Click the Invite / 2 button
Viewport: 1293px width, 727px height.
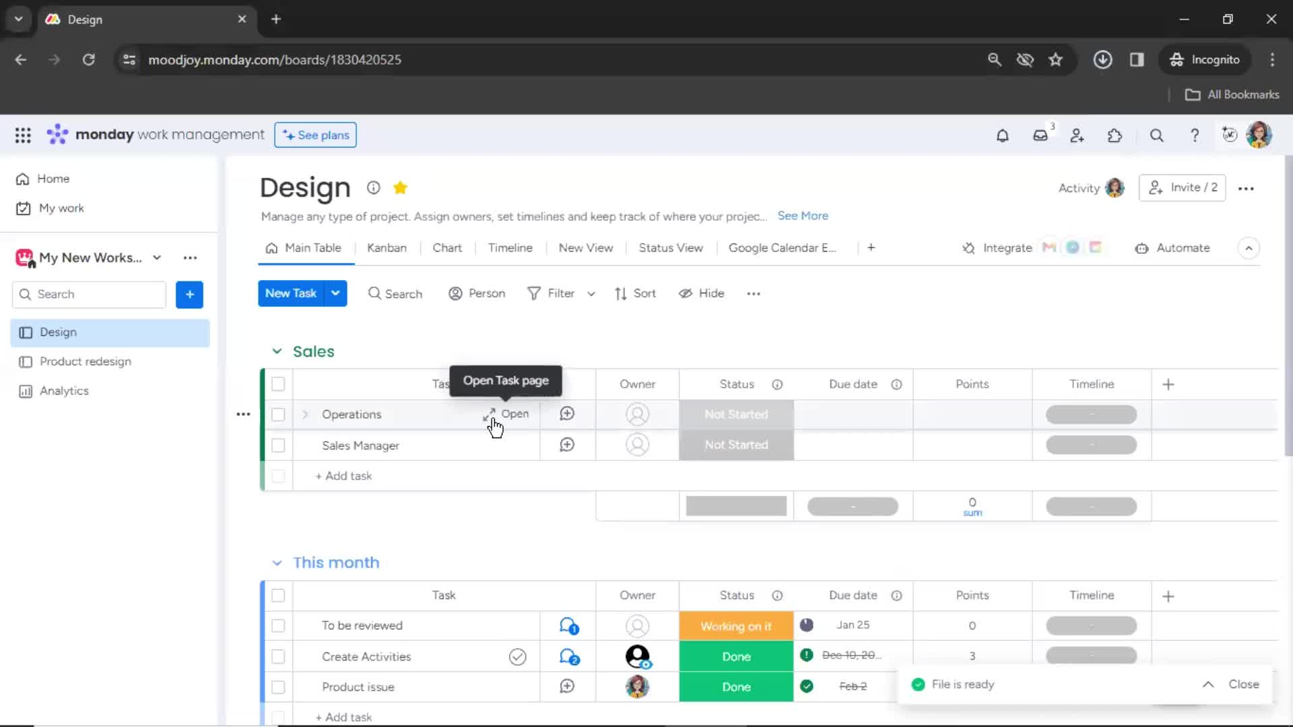pyautogui.click(x=1182, y=188)
